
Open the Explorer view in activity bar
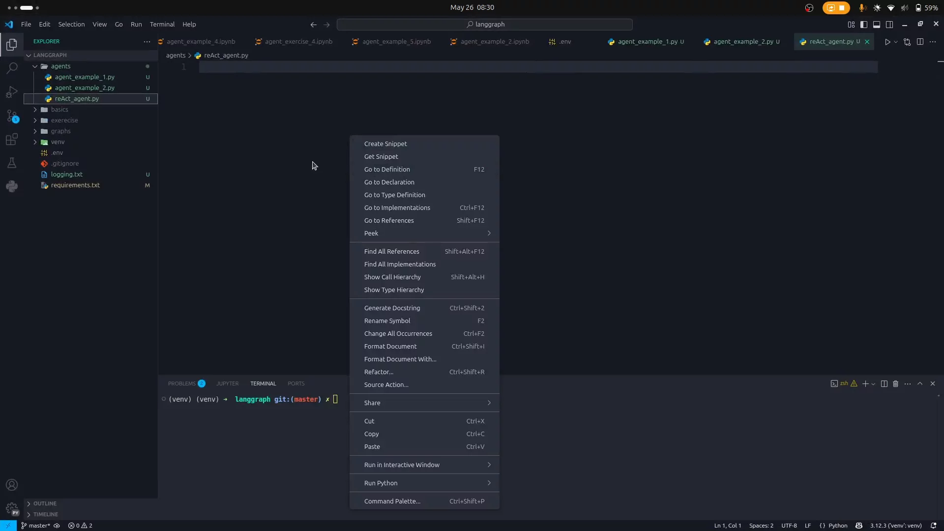tap(12, 45)
